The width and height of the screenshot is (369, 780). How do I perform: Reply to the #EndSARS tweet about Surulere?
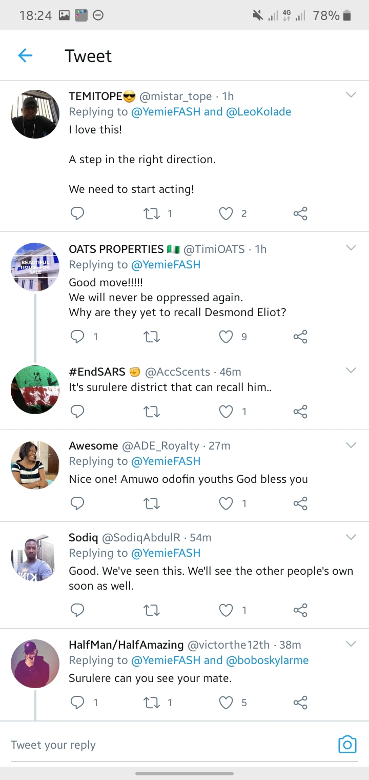point(77,411)
